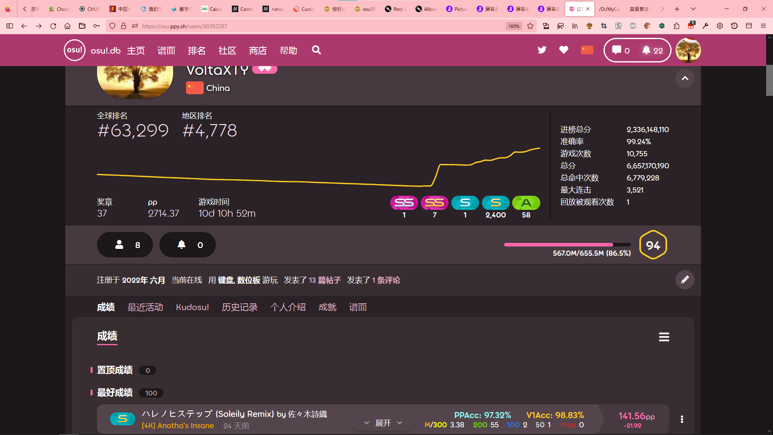
Task: Click the gold SS rank badge showing 7
Action: pos(434,203)
